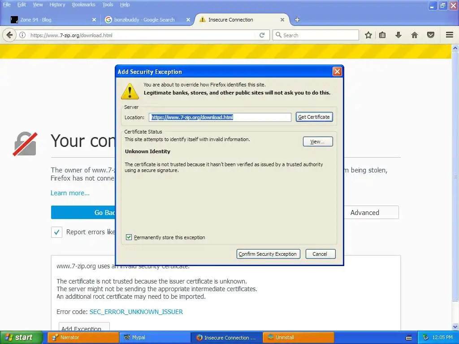The image size is (459, 344).
Task: Open the Tools menu
Action: point(108,4)
